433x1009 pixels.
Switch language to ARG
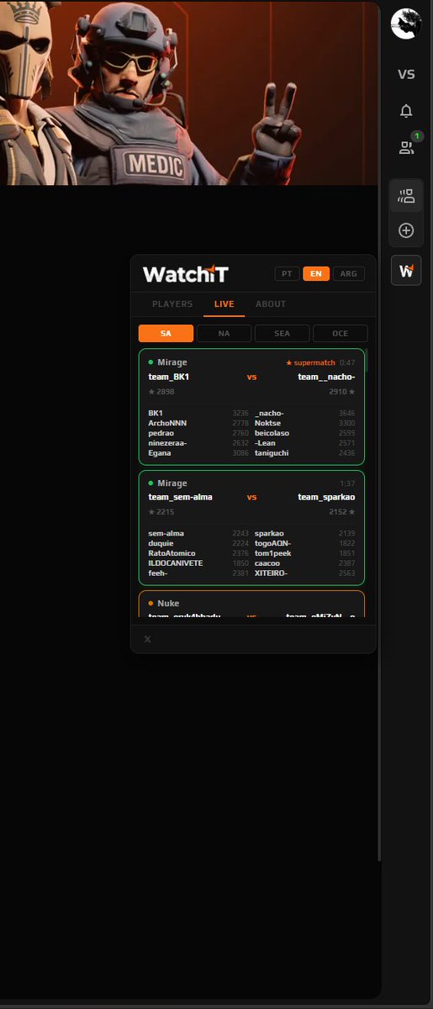click(x=348, y=274)
